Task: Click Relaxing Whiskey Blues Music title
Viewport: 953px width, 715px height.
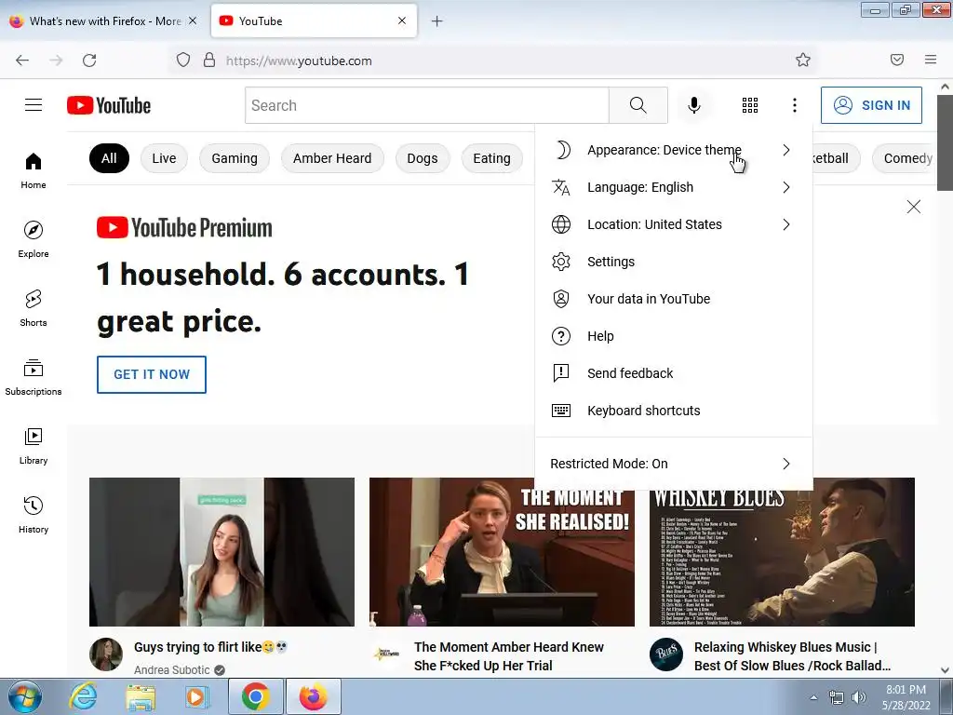Action: 793,656
